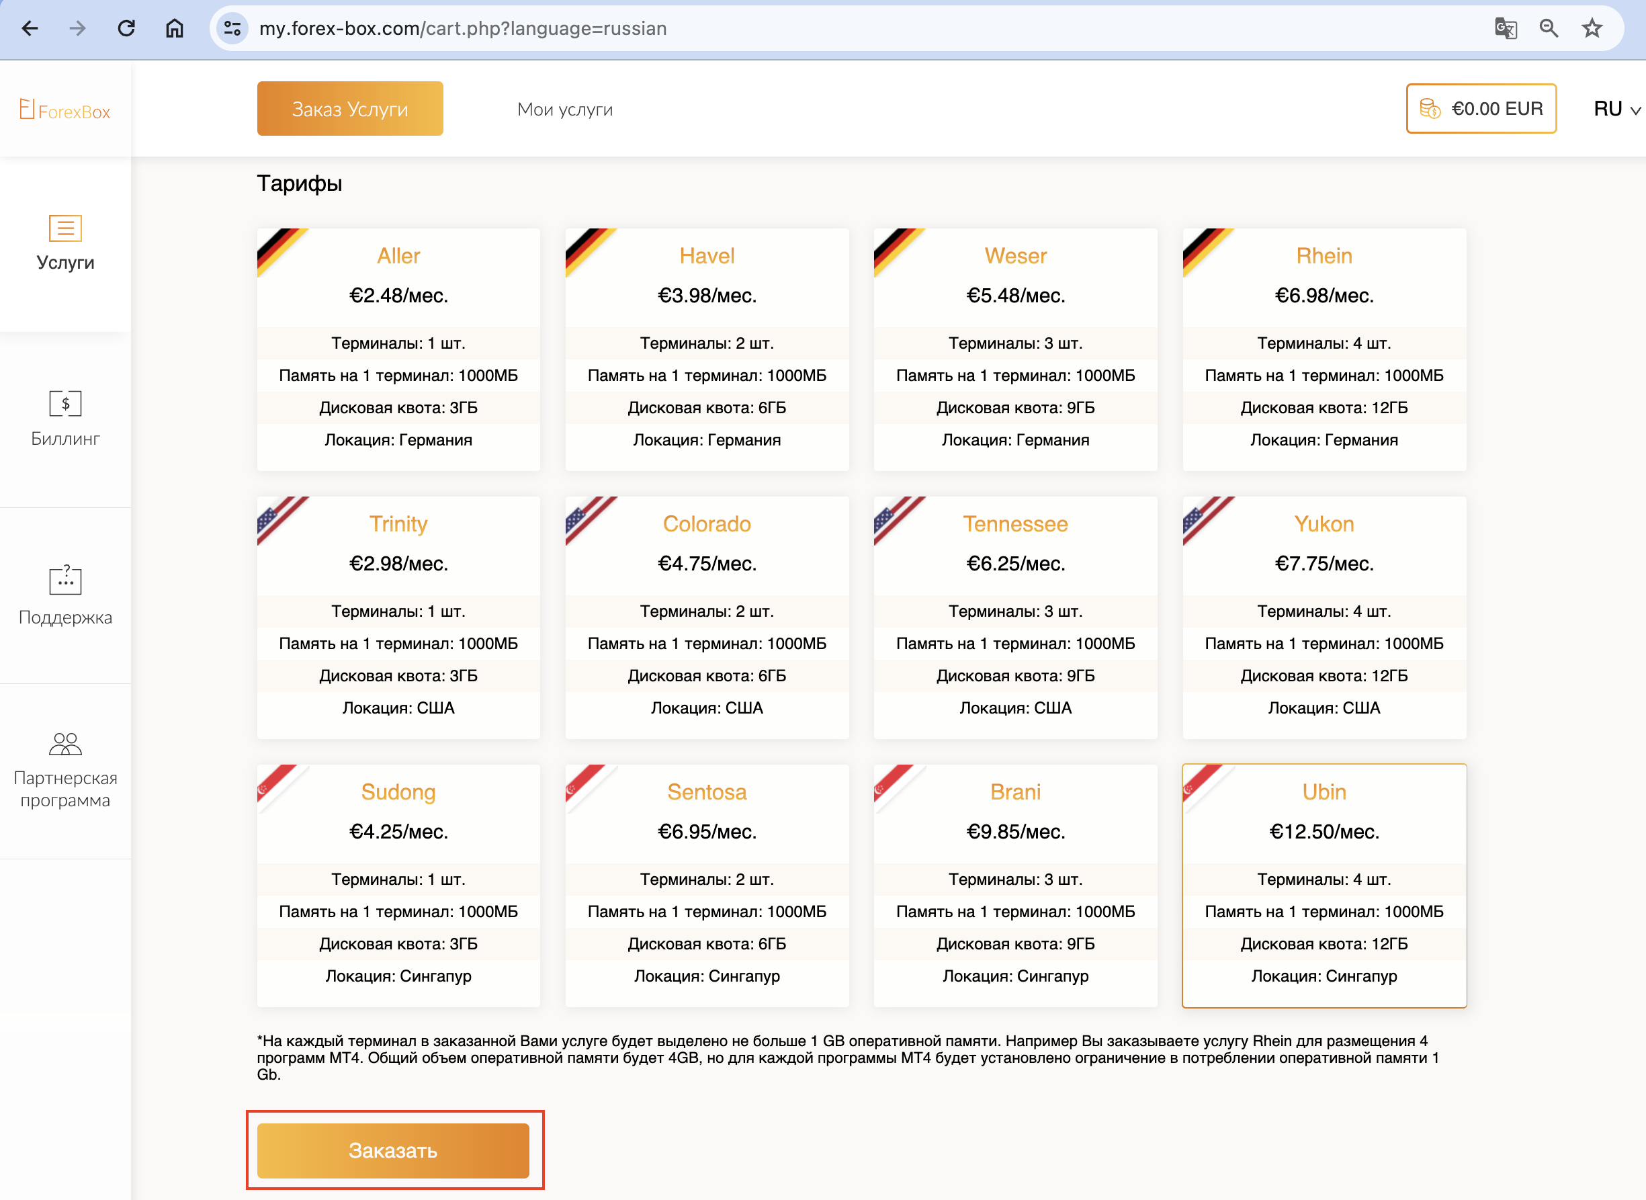Click the browser zoom magnifier icon
Screen dimensions: 1646x1200
(x=1548, y=28)
